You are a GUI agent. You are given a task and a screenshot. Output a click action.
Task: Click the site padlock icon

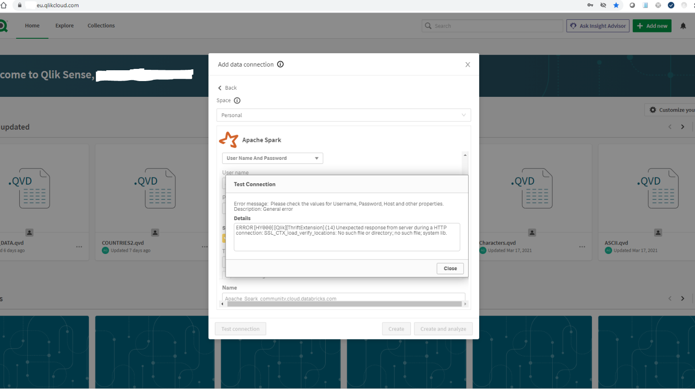tap(20, 5)
